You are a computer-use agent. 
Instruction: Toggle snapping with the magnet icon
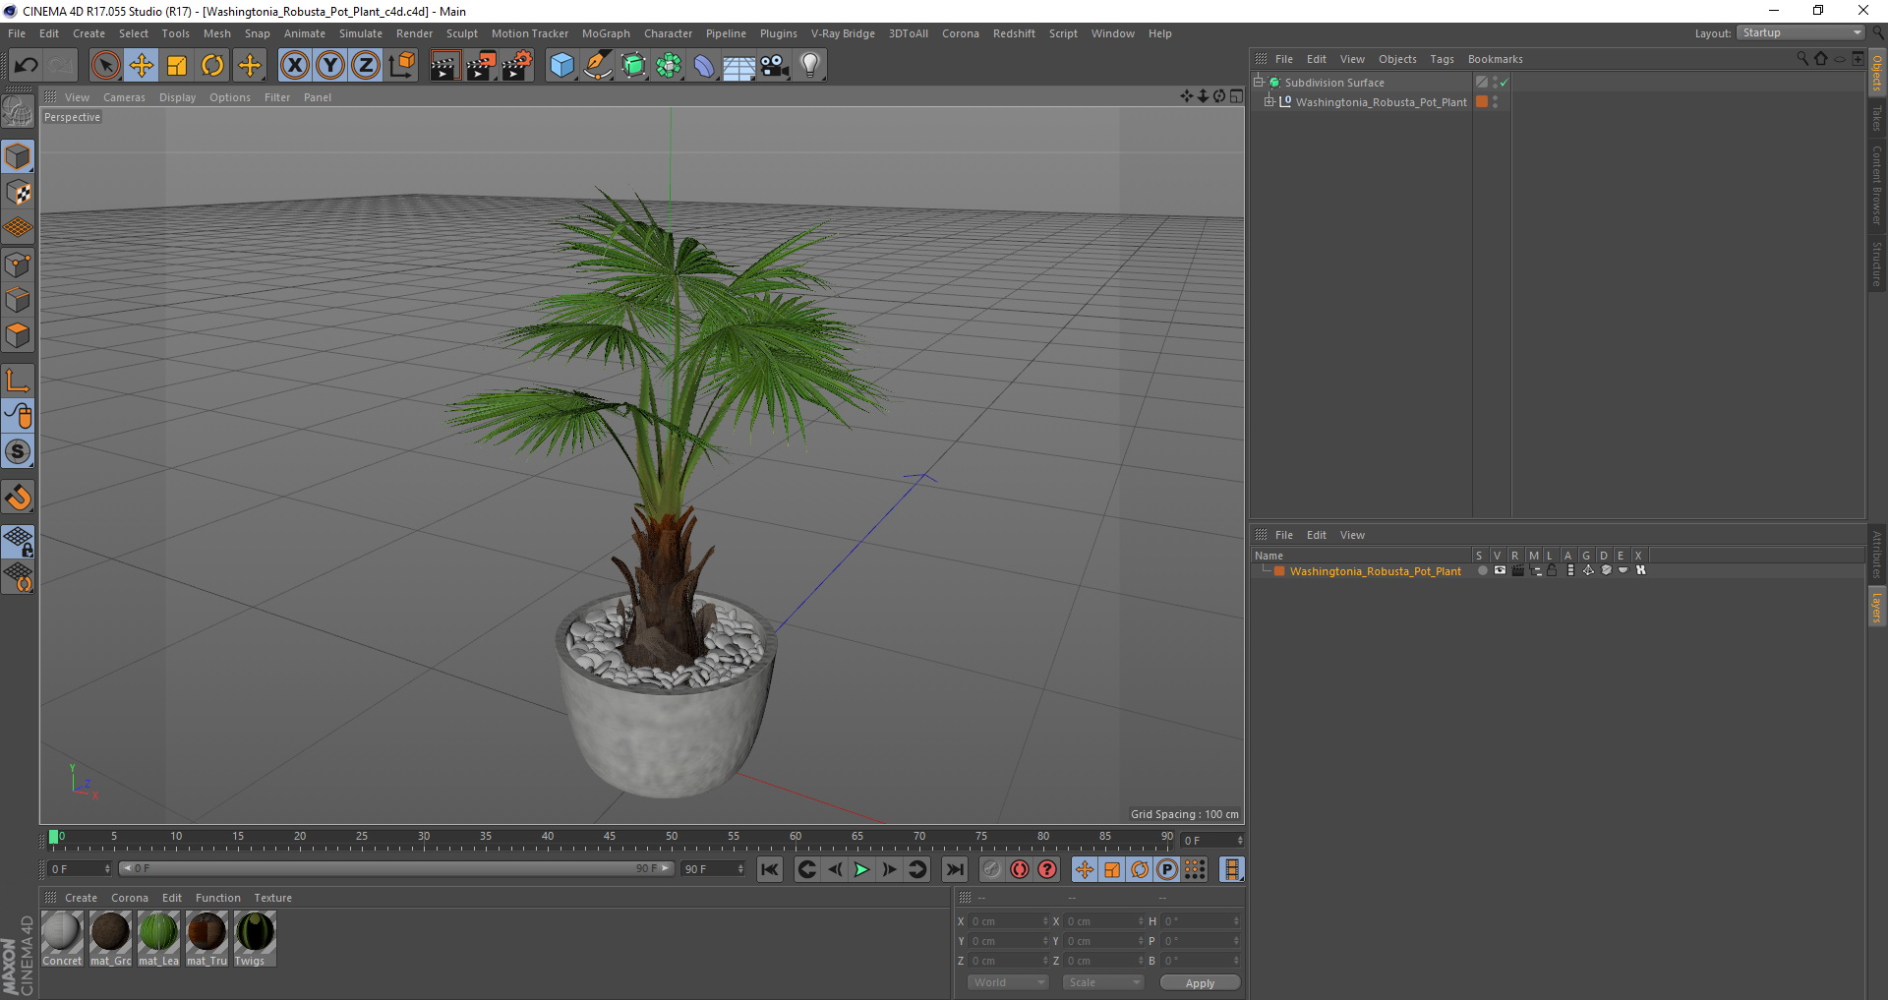(x=18, y=498)
